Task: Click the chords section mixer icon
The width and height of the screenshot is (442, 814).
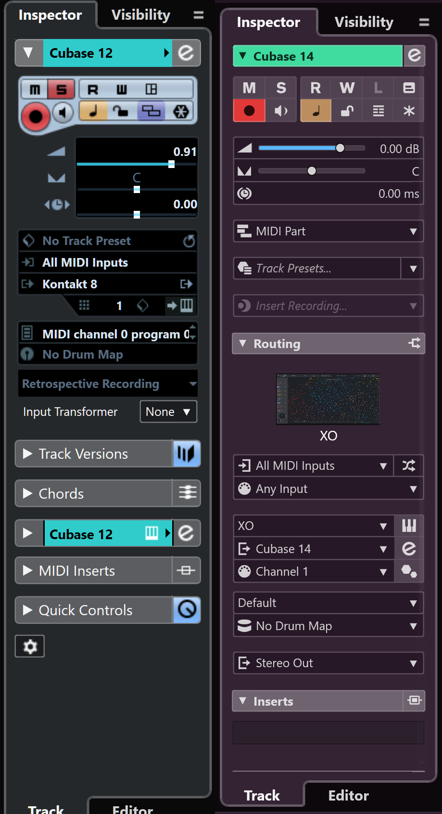Action: tap(187, 493)
